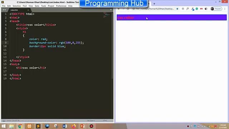Click the <!DOCTYPE html> line
The image size is (229, 129).
[x=22, y=14]
